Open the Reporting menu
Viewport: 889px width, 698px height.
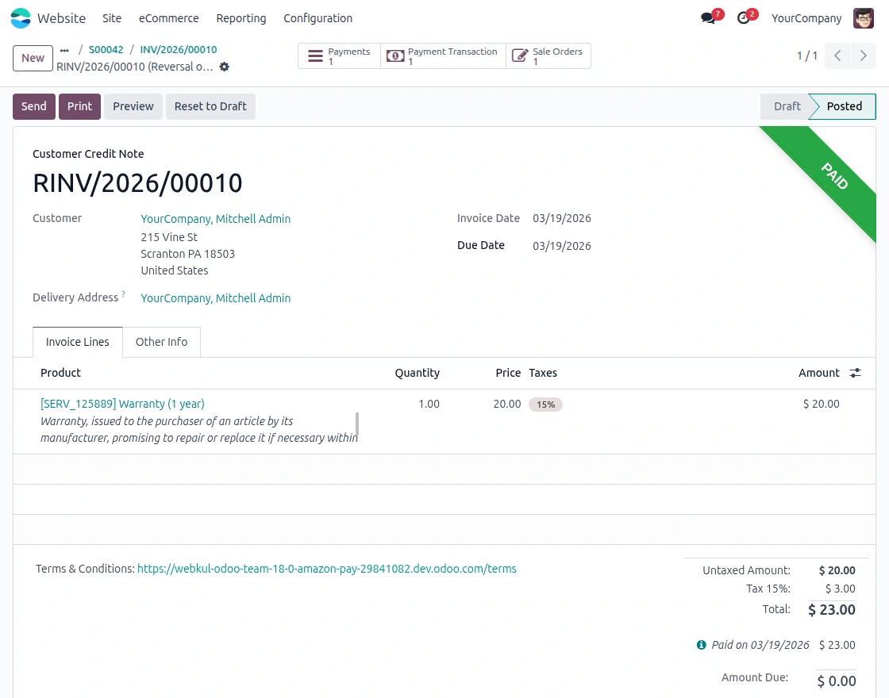(241, 18)
